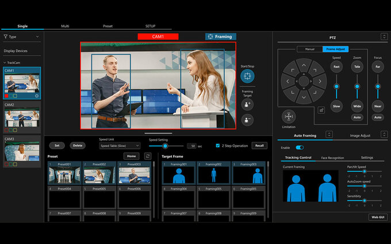The width and height of the screenshot is (391, 244).
Task: Select the Single tab
Action: pos(22,26)
